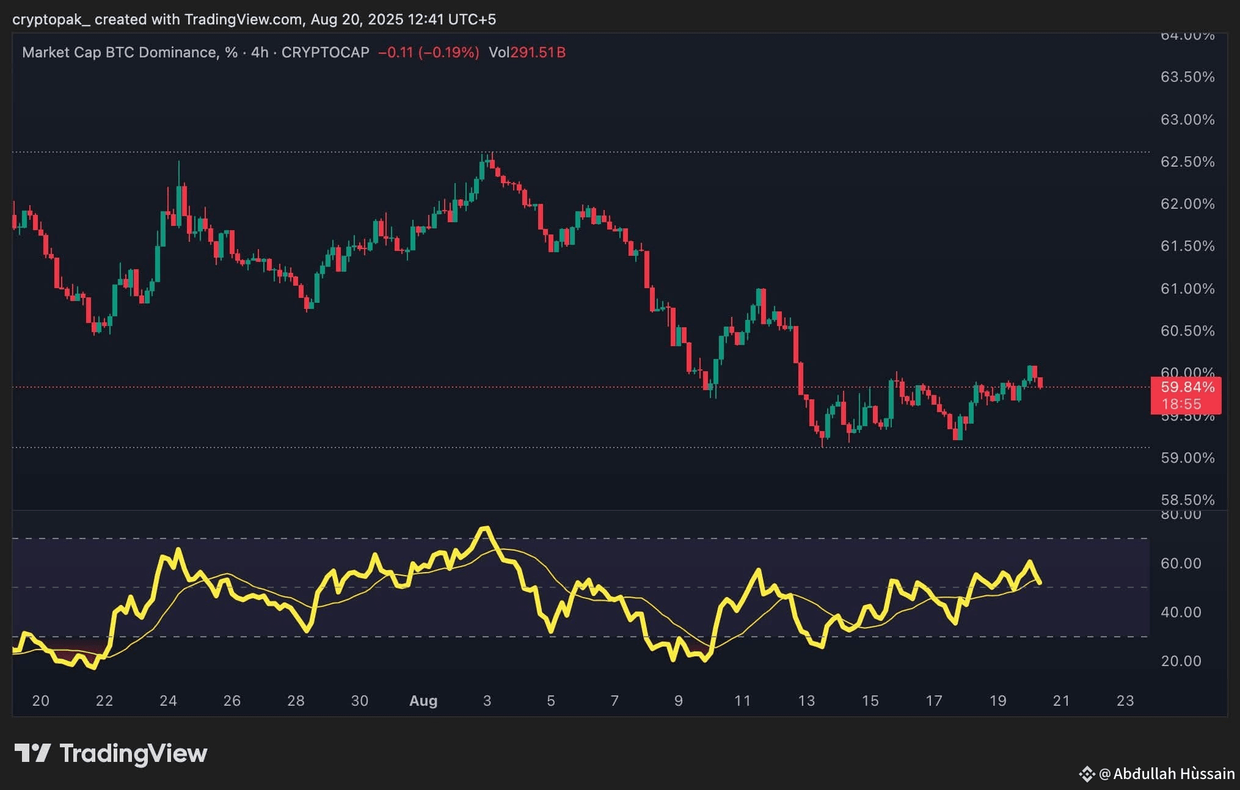Click the 21 date label on time axis
Screen dimensions: 1240x790
1062,701
